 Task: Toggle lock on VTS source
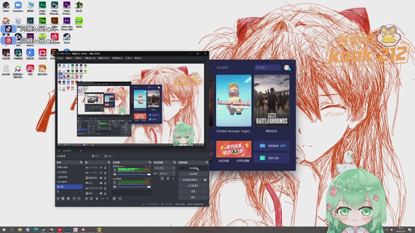point(105,183)
